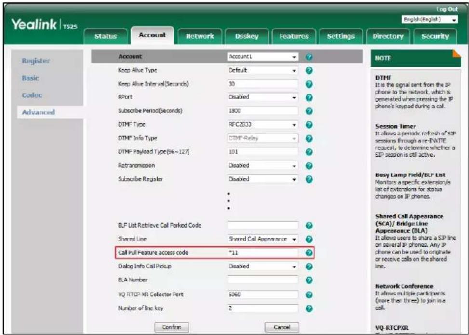Click help icon for Subscribe Period

click(309, 111)
